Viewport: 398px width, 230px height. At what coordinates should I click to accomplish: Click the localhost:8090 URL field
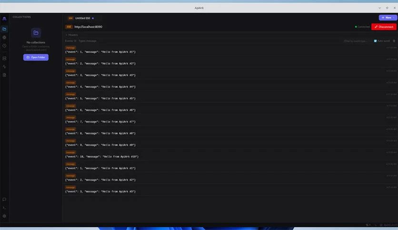click(x=213, y=27)
